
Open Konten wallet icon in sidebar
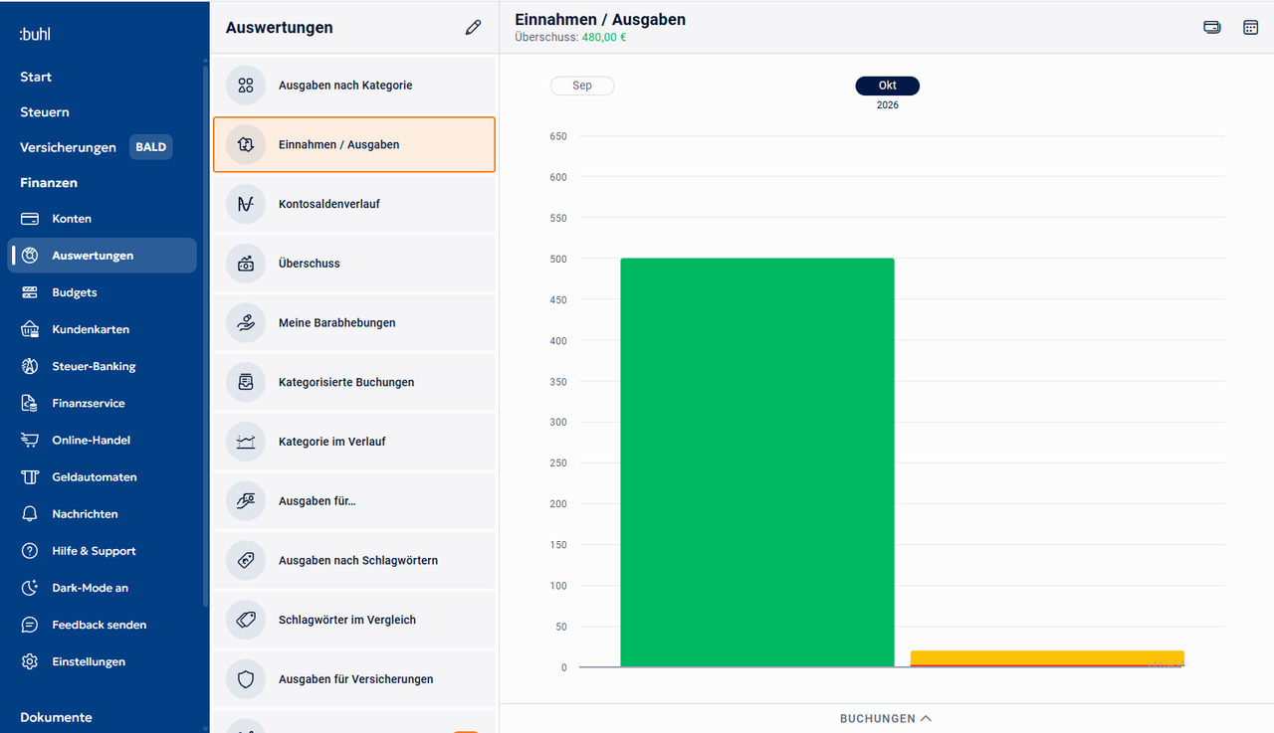coord(30,219)
